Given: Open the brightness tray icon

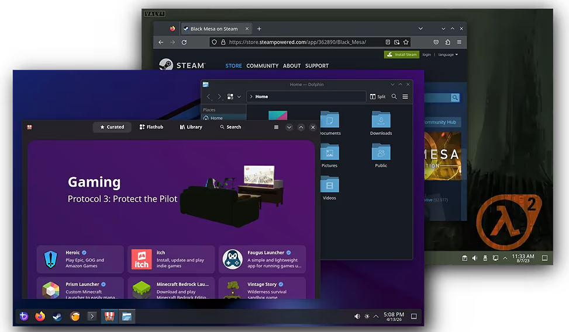Looking at the screenshot, I should click(367, 316).
